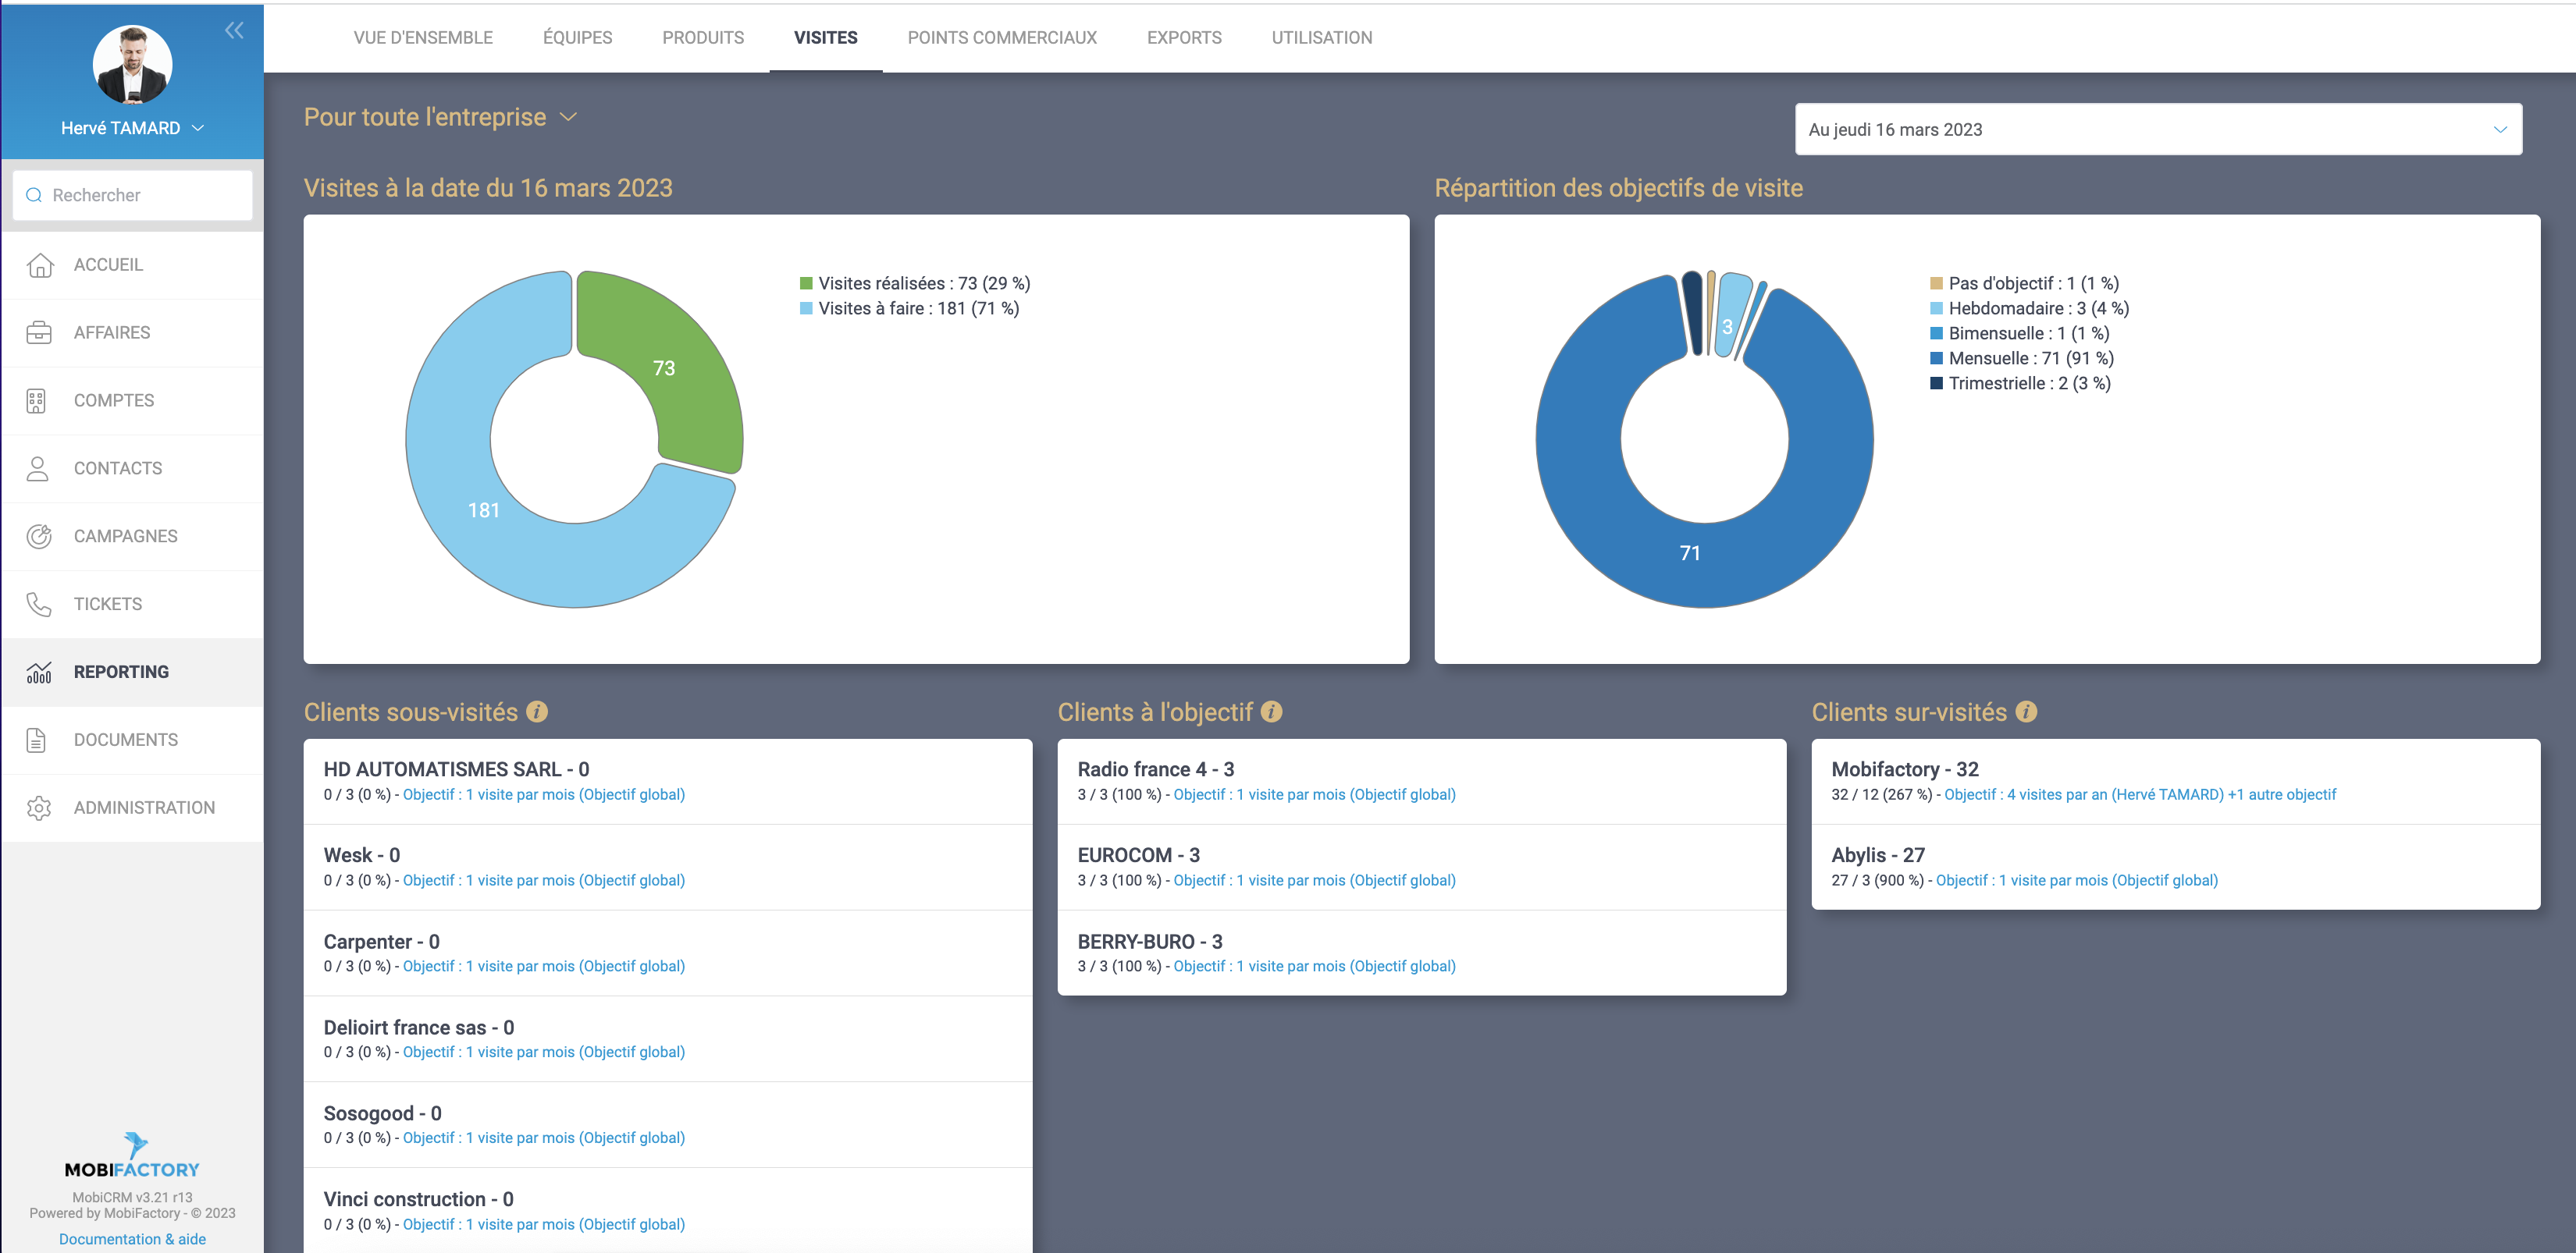Click into the Rechercher search field
This screenshot has height=1253, width=2576.
140,195
